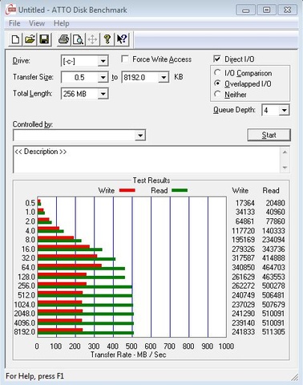Select the I/O Comparison radio button

click(217, 73)
